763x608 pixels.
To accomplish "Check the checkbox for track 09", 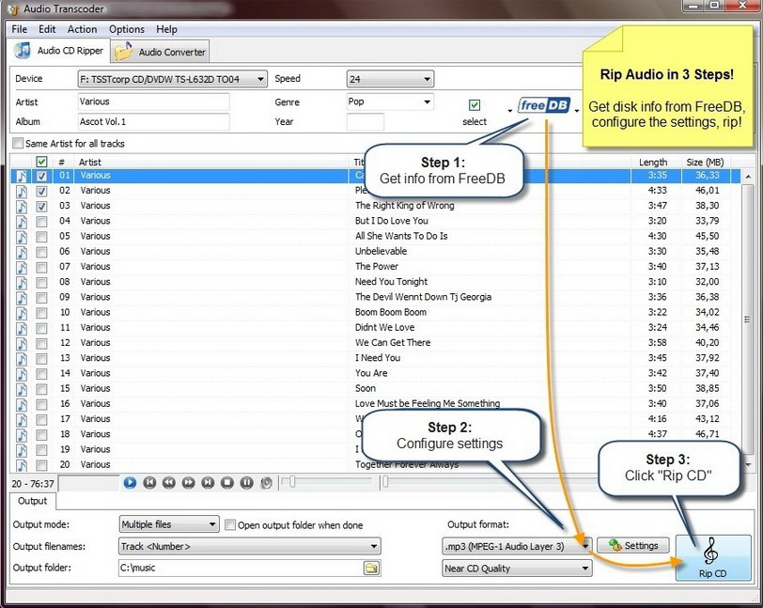I will click(42, 298).
